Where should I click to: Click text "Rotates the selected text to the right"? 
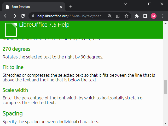click(x=38, y=57)
